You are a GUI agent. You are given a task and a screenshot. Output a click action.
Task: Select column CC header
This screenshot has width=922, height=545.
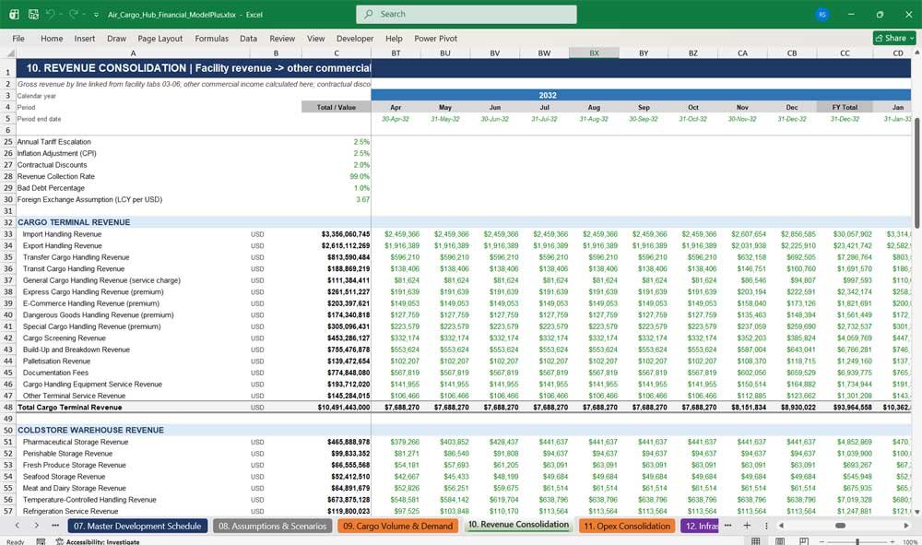point(845,53)
